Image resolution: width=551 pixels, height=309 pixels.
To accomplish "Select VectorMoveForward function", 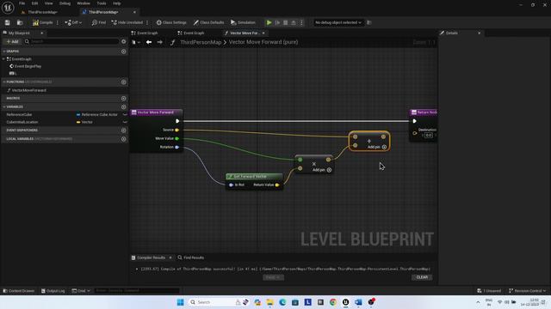I will (x=28, y=90).
